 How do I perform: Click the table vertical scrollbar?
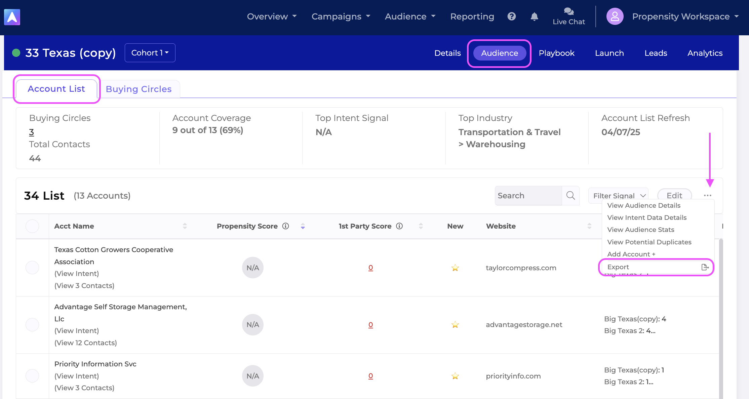click(721, 319)
